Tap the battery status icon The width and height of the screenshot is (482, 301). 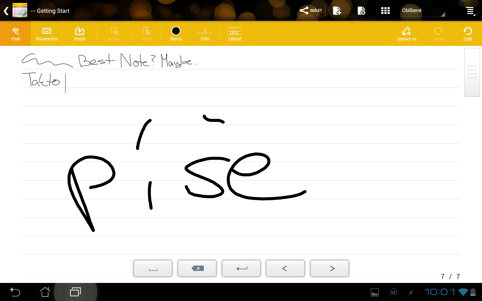click(x=473, y=292)
